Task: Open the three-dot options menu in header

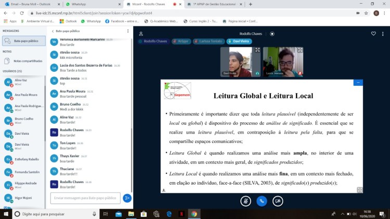Action: click(x=383, y=34)
